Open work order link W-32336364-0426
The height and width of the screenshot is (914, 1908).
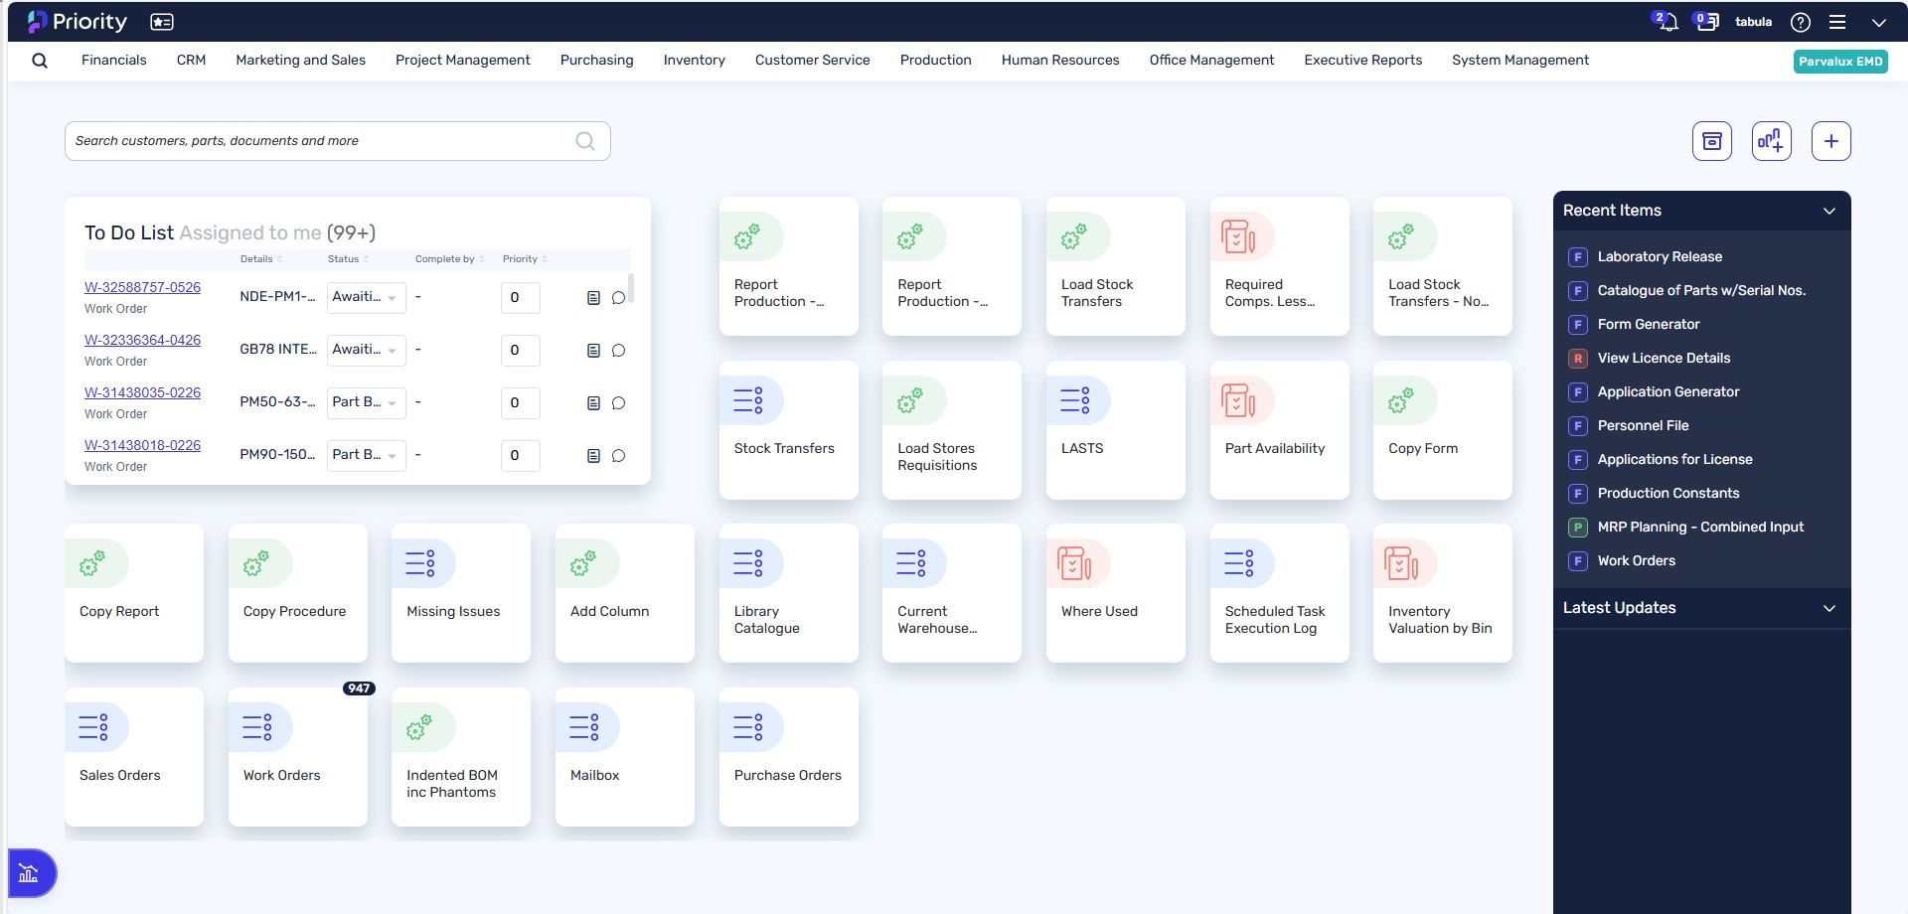point(142,341)
